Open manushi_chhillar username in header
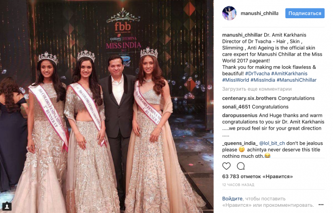The width and height of the screenshot is (333, 213). pyautogui.click(x=259, y=14)
